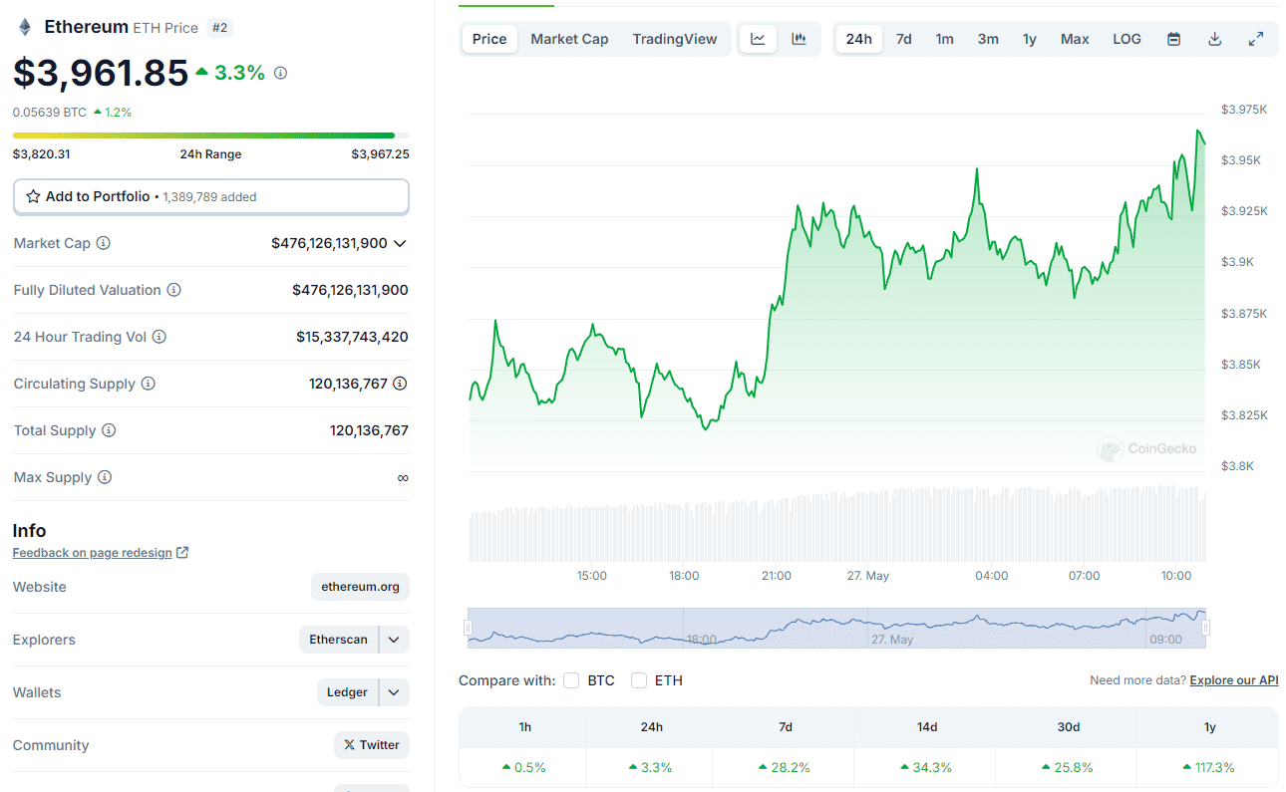The image size is (1286, 792).
Task: Click the #2 rank badge
Action: pos(219,28)
